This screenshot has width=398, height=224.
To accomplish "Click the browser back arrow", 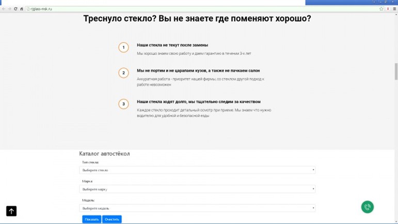I will [3, 9].
